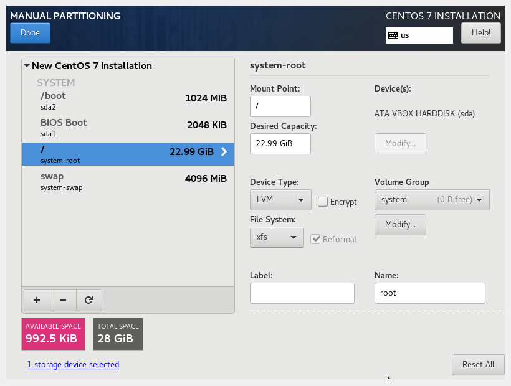Click the ATA VBOX HARDDISK (sda) text
This screenshot has width=511, height=386.
pos(424,113)
